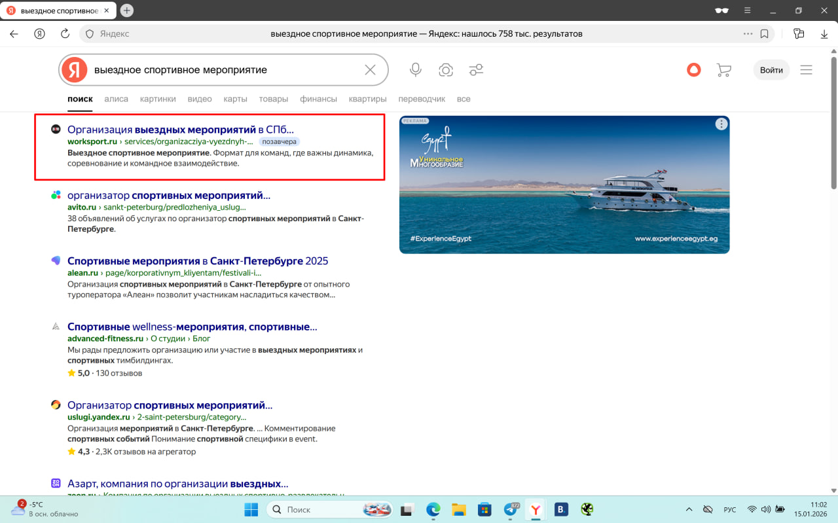
Task: Open a new browser tab
Action: pyautogui.click(x=127, y=10)
